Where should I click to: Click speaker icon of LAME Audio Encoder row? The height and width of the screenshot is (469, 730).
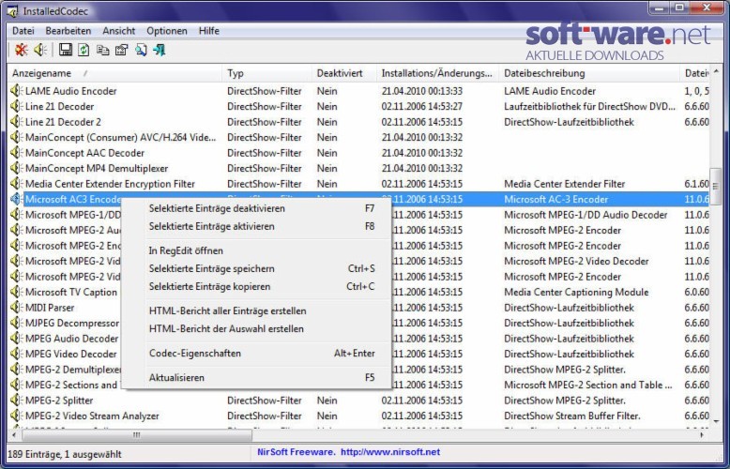tap(16, 91)
